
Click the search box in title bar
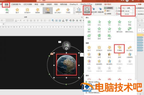(x=59, y=1)
